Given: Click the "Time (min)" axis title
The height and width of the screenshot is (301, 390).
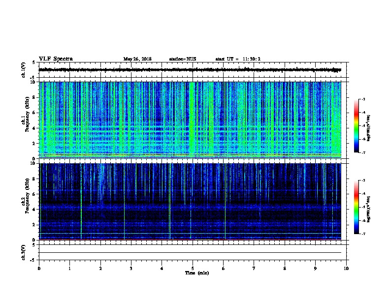Looking at the screenshot, I should (x=197, y=273).
